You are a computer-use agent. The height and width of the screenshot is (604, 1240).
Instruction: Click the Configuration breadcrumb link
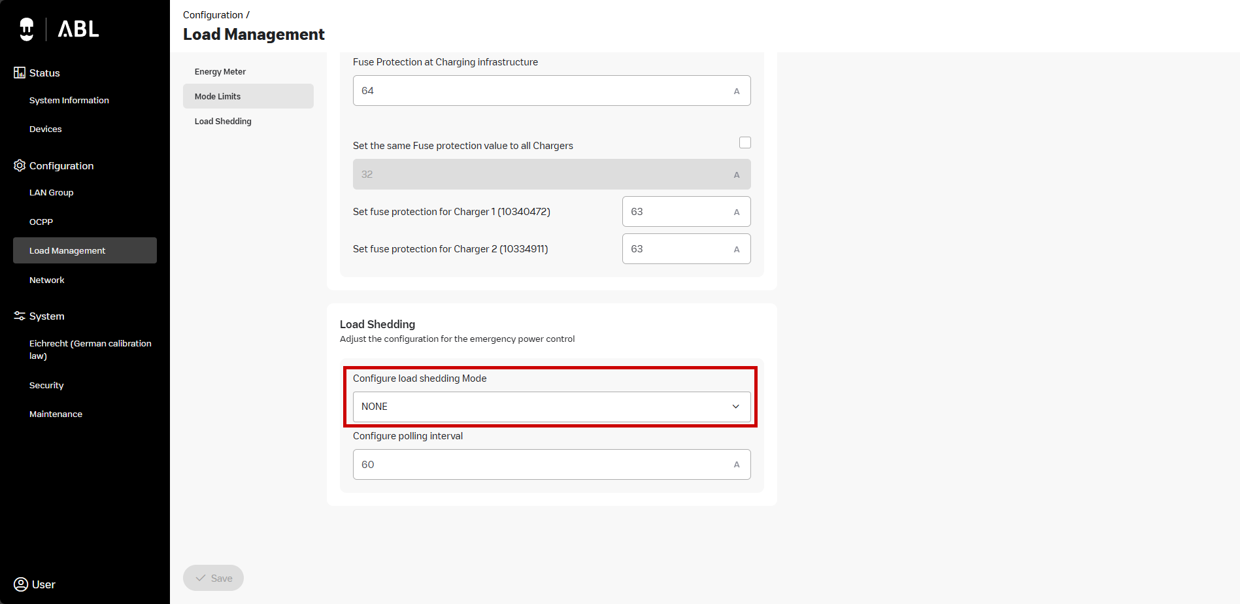[x=212, y=15]
